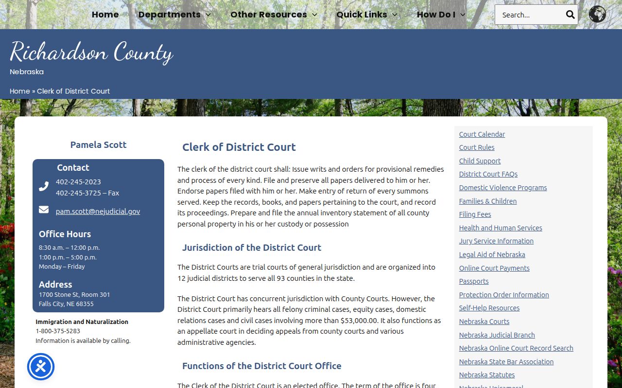Open the How Do I menu
Viewport: 622px width, 388px height.
coord(436,15)
